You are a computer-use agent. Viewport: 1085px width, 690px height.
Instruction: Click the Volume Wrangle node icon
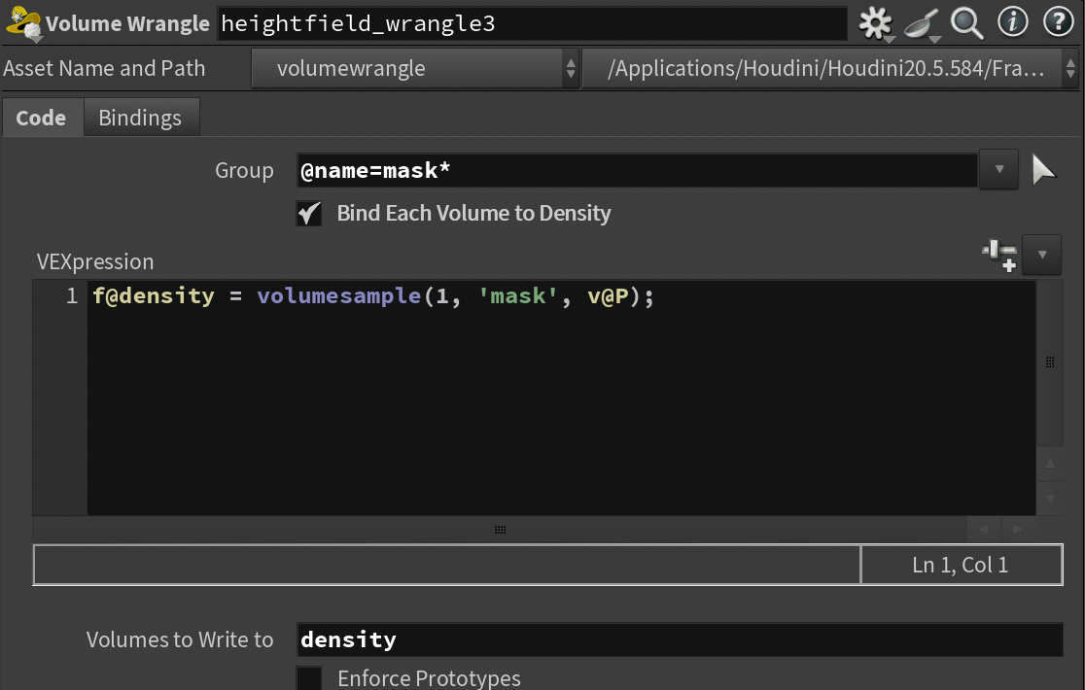[x=23, y=24]
